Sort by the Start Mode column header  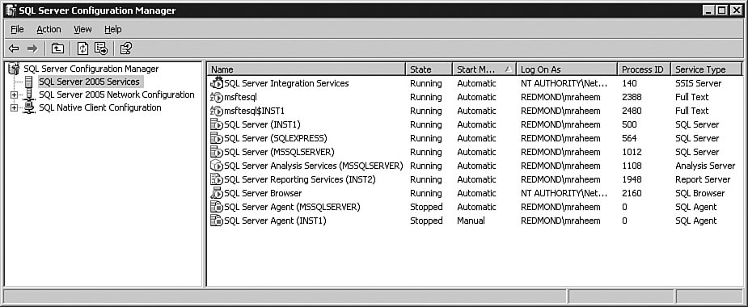pyautogui.click(x=484, y=69)
